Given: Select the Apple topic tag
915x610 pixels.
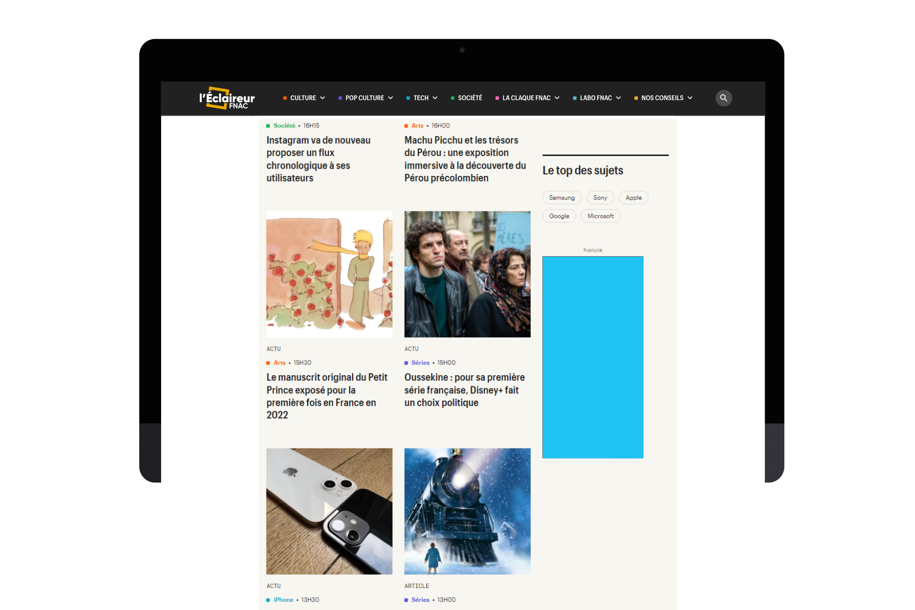Looking at the screenshot, I should point(633,198).
